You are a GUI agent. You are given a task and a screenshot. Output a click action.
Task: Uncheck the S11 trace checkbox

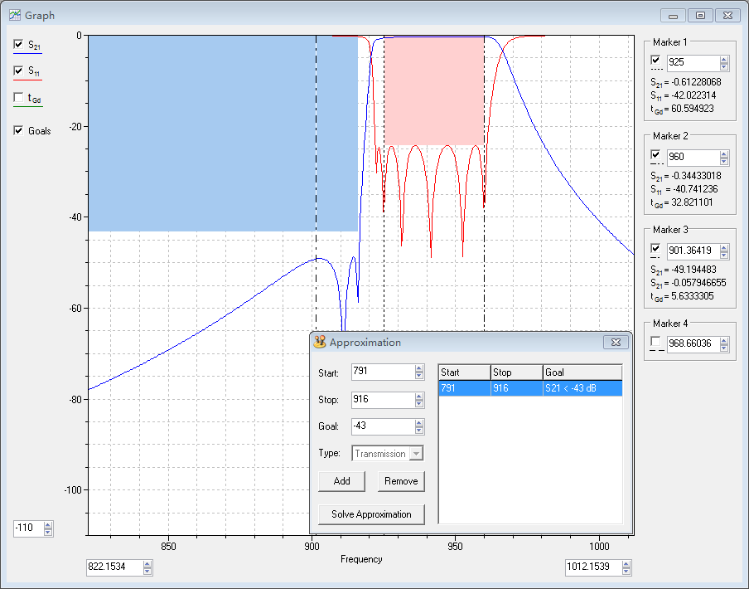coord(19,71)
